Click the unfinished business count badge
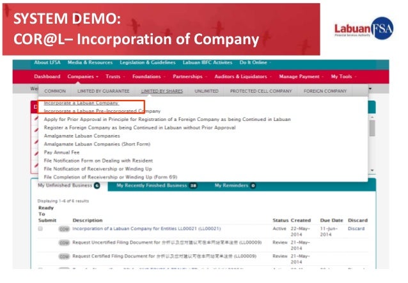 tap(97, 186)
